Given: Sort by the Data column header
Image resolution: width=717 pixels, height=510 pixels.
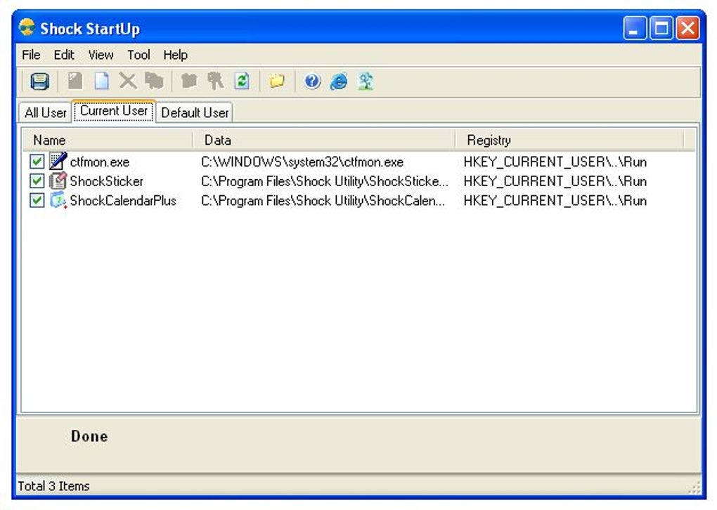Looking at the screenshot, I should [324, 140].
